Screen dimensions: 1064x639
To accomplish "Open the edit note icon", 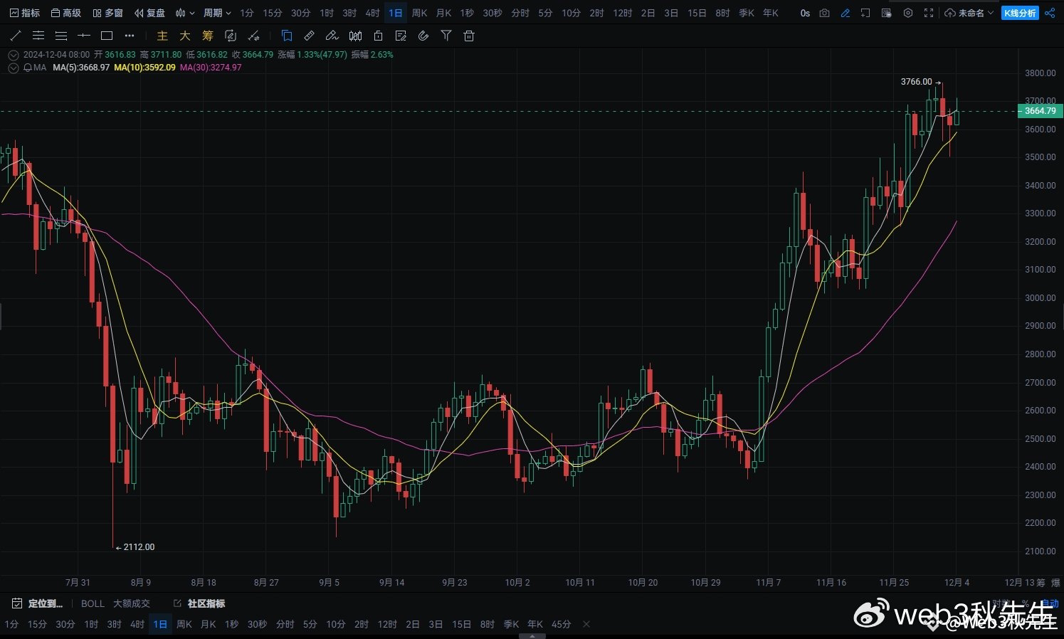I will click(x=401, y=36).
